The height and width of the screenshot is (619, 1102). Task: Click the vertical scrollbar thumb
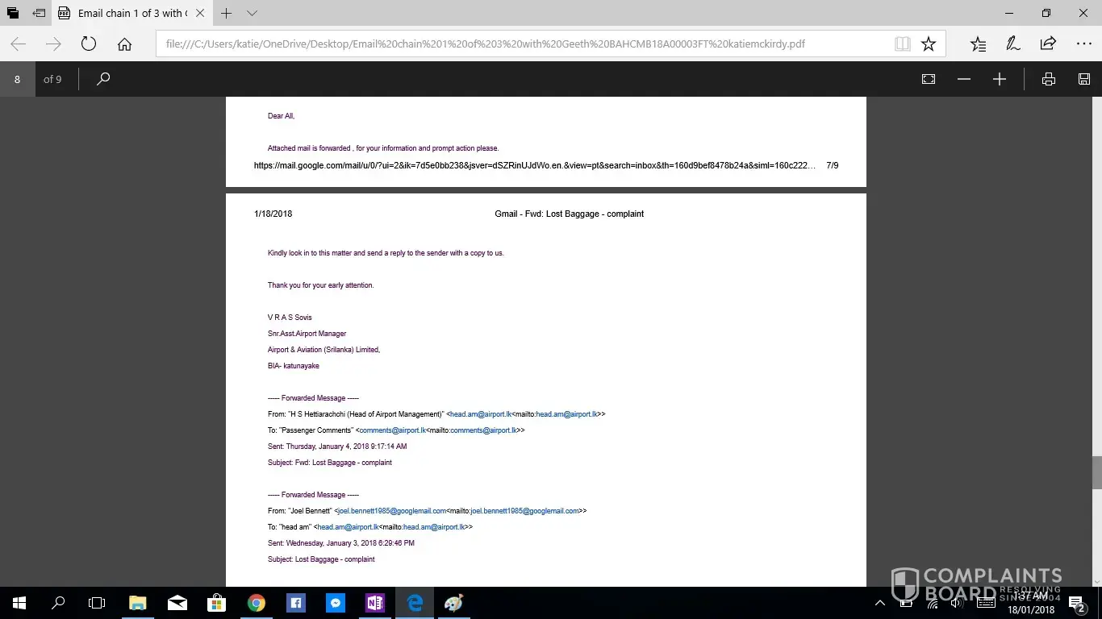(x=1096, y=472)
